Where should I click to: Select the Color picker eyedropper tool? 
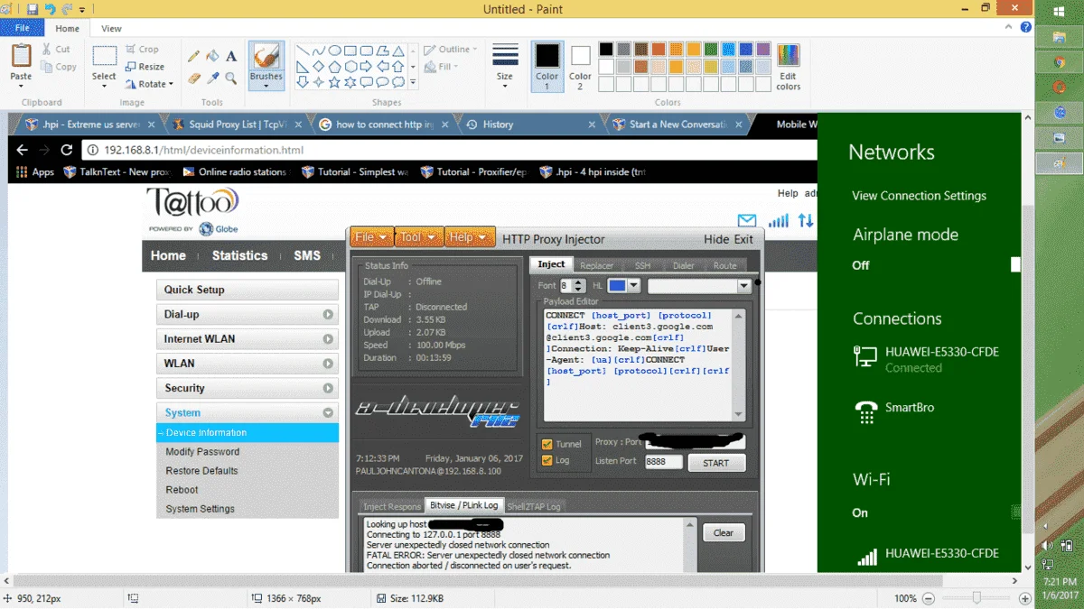[212, 78]
